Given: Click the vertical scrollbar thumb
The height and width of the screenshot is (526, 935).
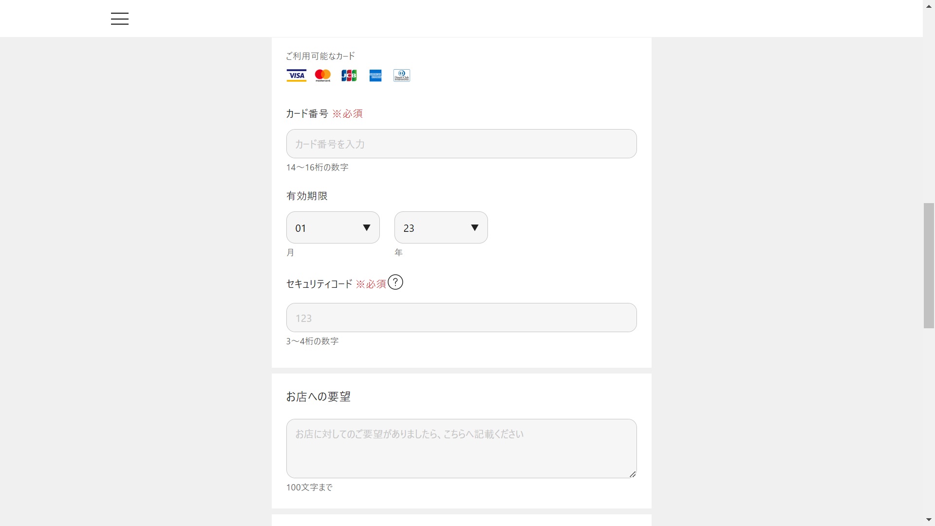Looking at the screenshot, I should tap(929, 265).
